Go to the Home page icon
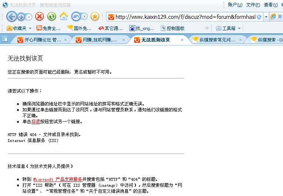The height and width of the screenshot is (196, 283). click(x=64, y=16)
